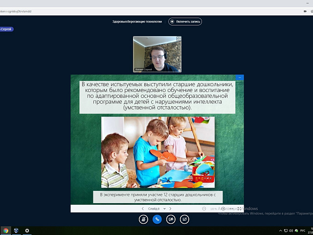Open the 'Слайд 8' slide selector dropdown
This screenshot has width=313, height=235.
click(x=156, y=209)
